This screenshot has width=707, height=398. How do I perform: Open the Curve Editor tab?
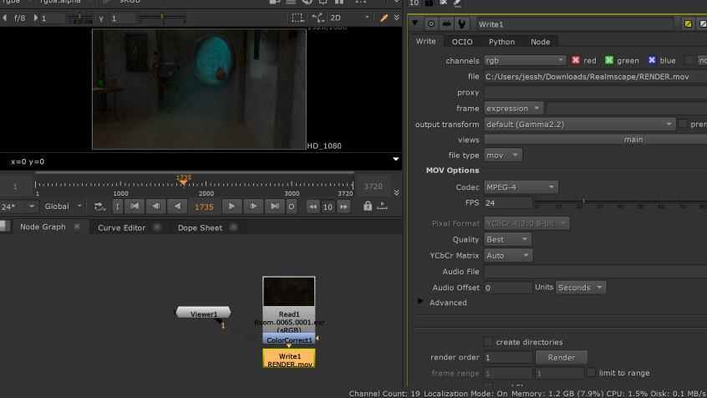coord(122,227)
